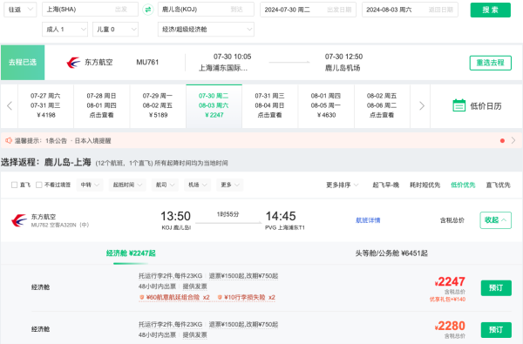Open the 往返 trip type dropdown
This screenshot has height=344, width=523.
[20, 10]
